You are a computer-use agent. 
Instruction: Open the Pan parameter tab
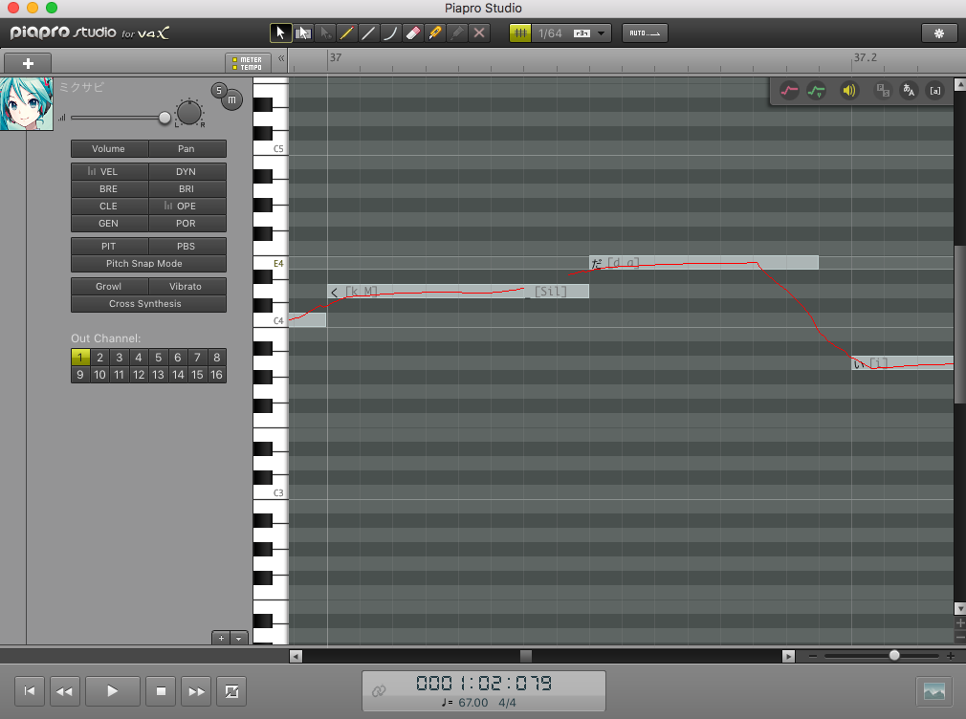[187, 148]
